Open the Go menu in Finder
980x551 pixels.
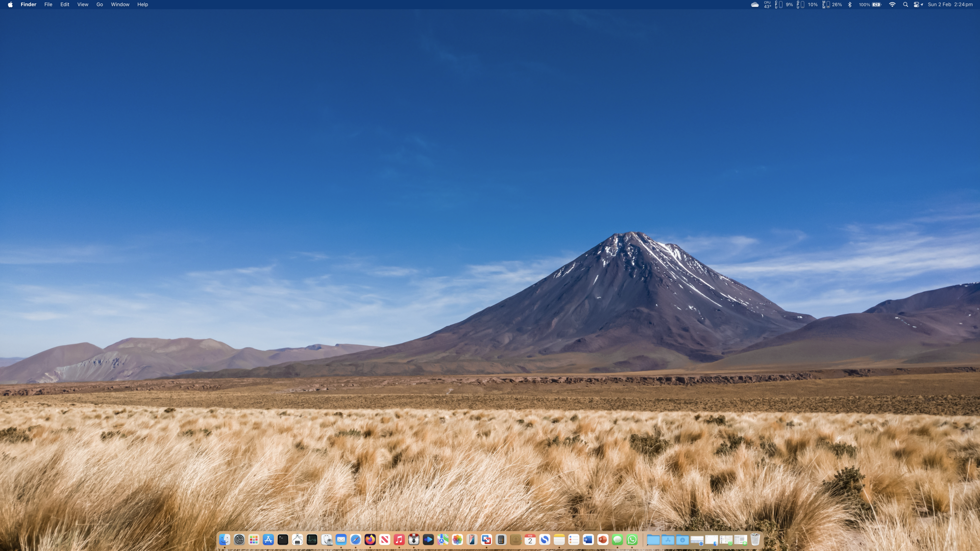(99, 4)
